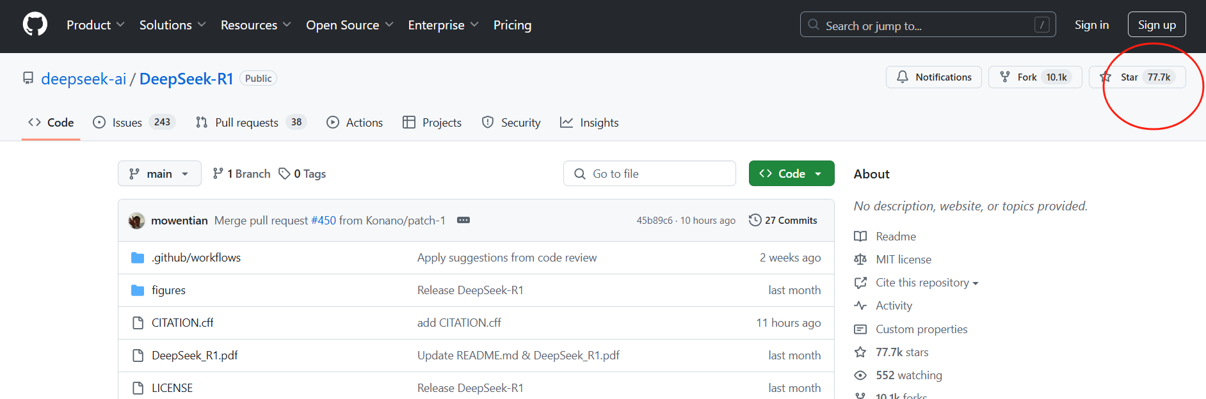Screen dimensions: 1206x399
Task: Open the DeepSeek_R1.pdf file
Action: pyautogui.click(x=195, y=356)
